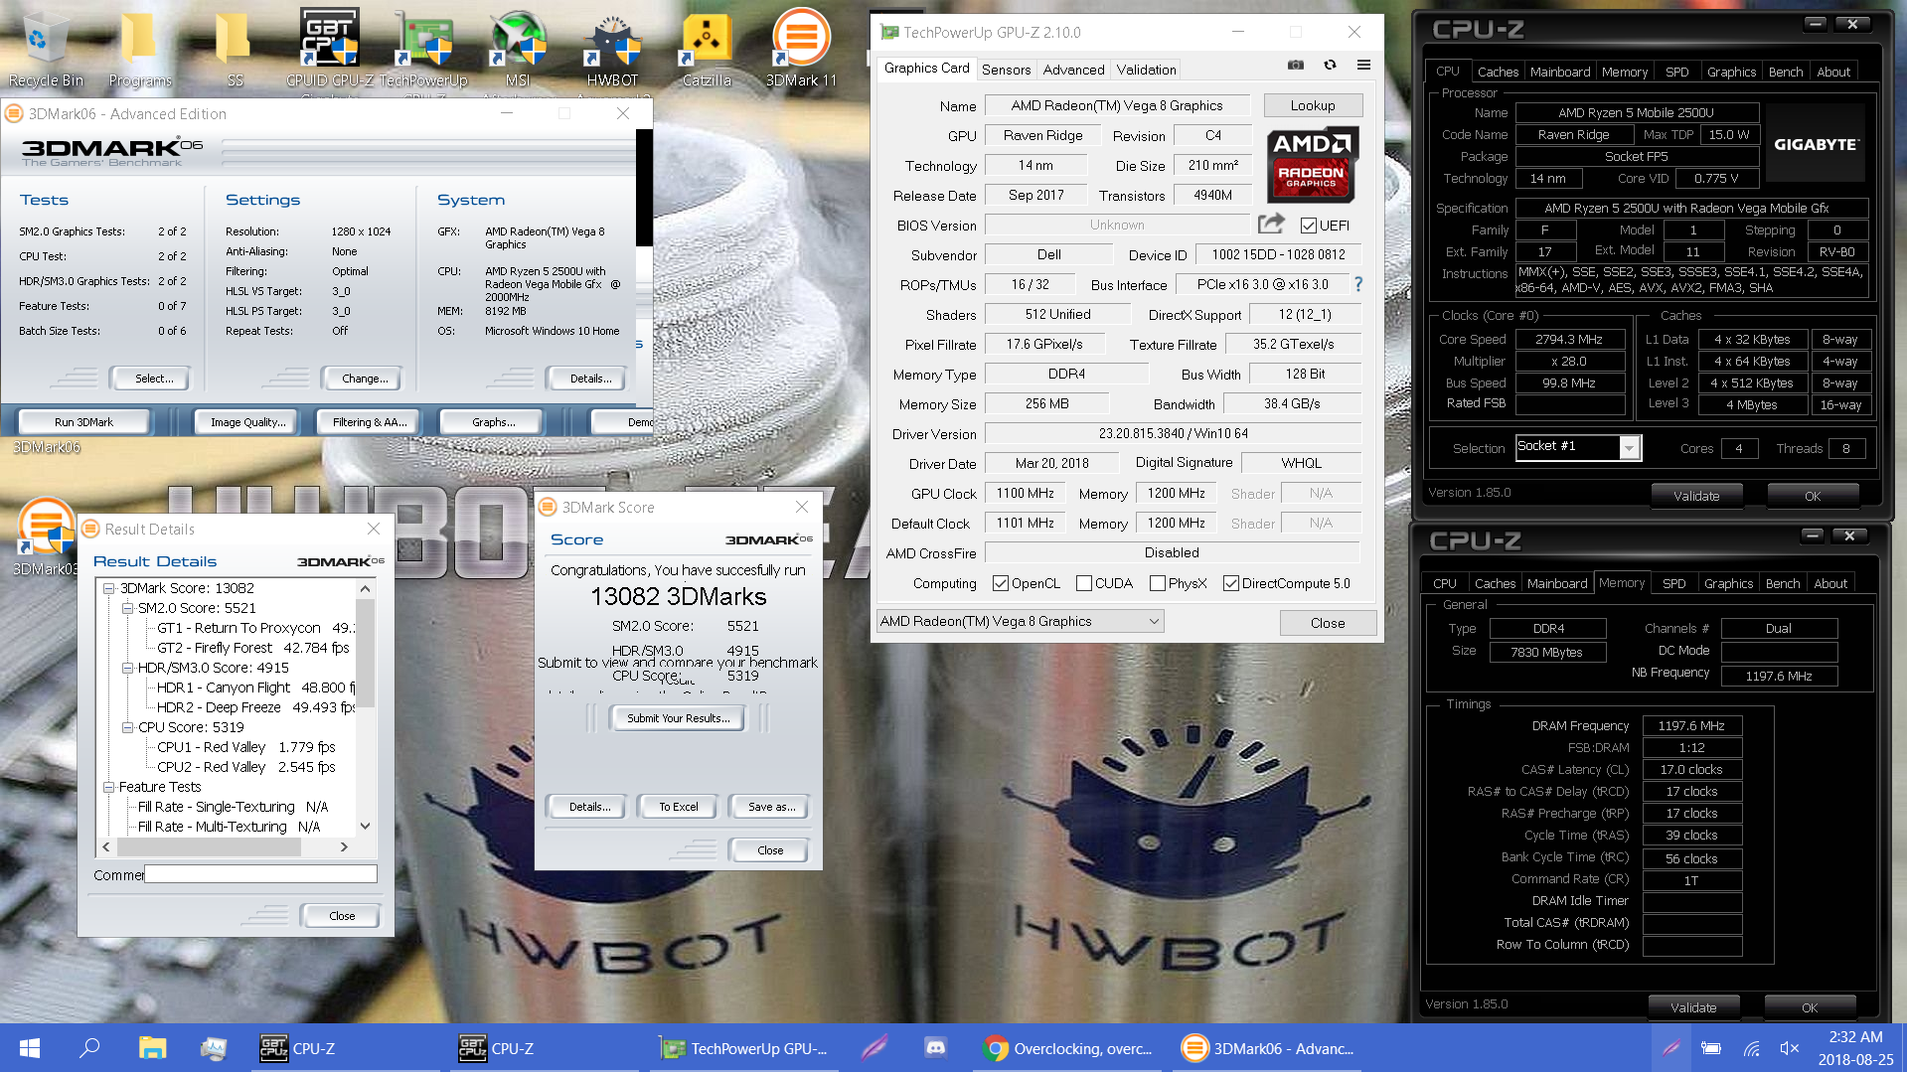The height and width of the screenshot is (1072, 1907).
Task: Click the AMD Radeon Graphics logo in GPU-Z
Action: pos(1312,164)
